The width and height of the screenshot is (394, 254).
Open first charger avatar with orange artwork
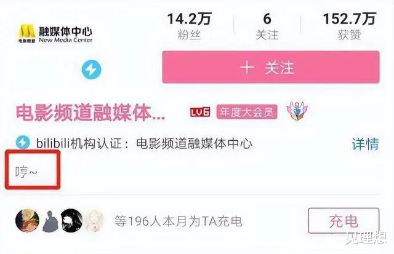[x=27, y=221]
